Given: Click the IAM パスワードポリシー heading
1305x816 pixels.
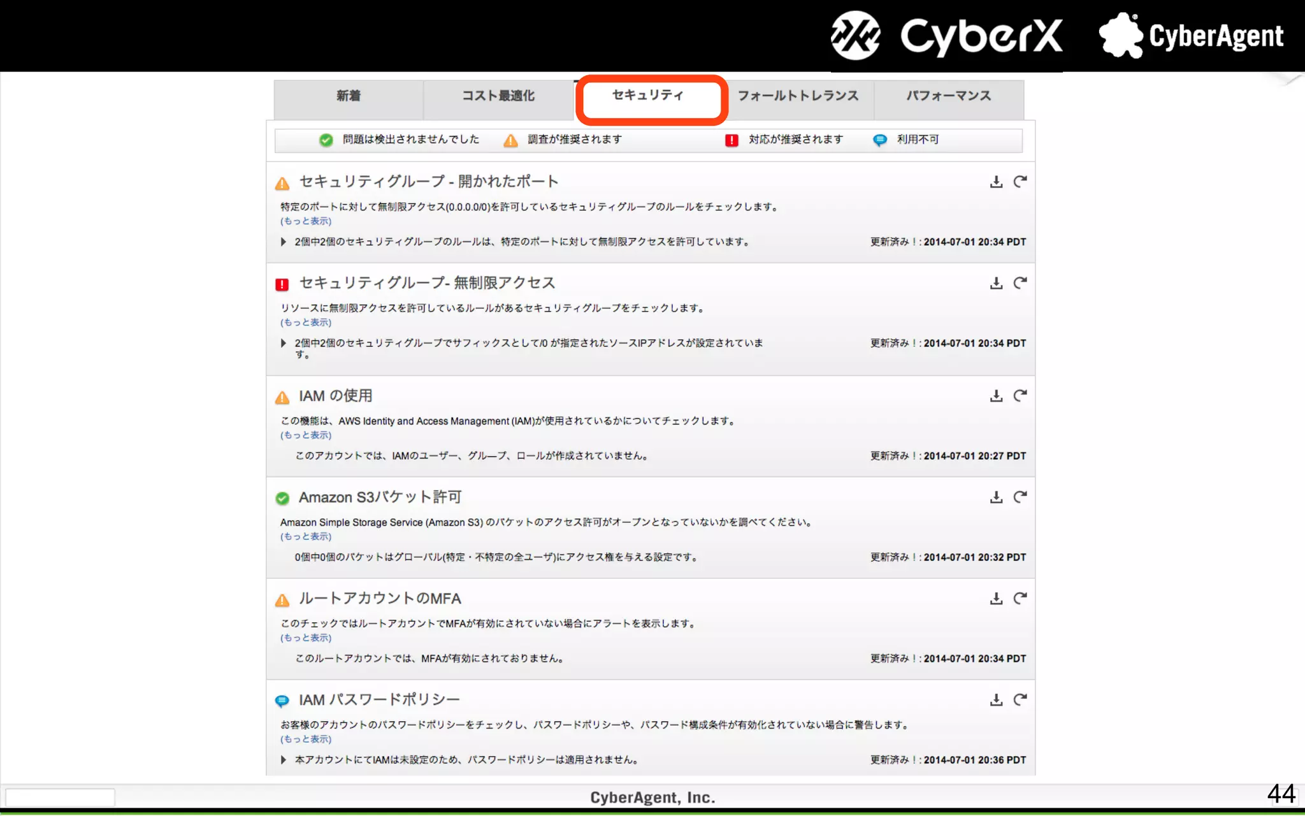Looking at the screenshot, I should tap(379, 700).
